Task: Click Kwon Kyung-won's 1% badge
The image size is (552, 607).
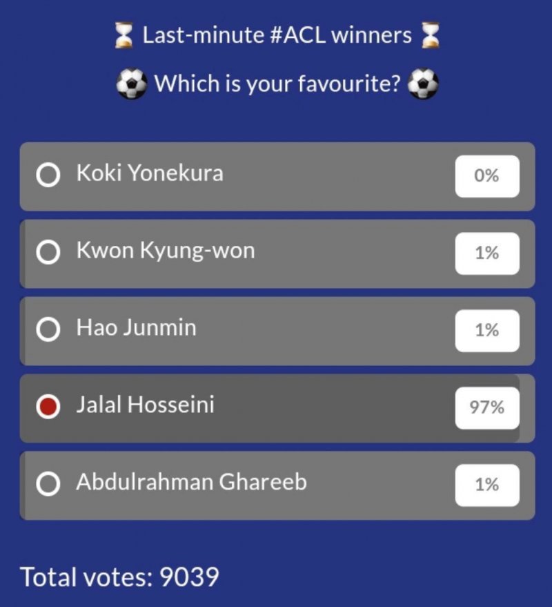Action: click(x=486, y=253)
